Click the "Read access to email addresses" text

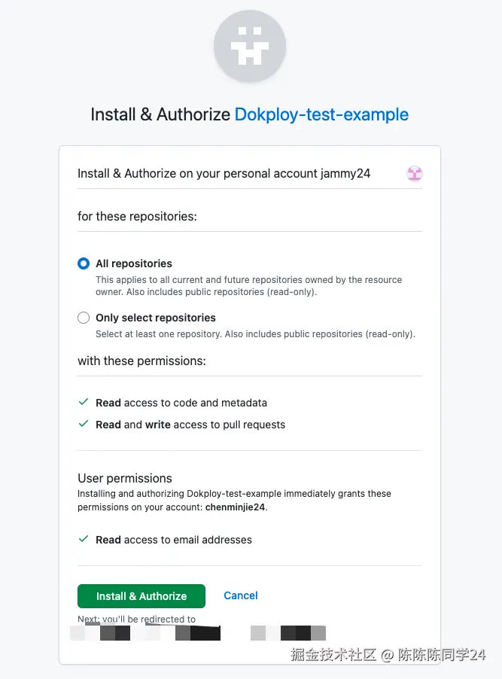(174, 540)
